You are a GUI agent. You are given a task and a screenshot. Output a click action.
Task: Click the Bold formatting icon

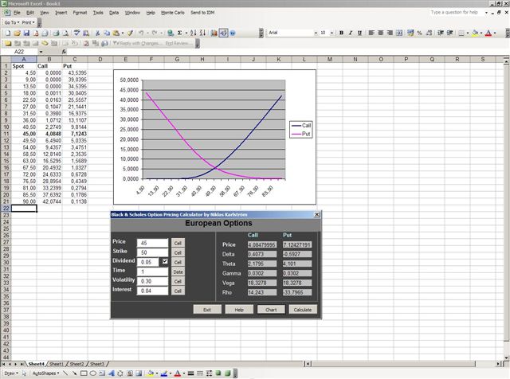tap(340, 33)
